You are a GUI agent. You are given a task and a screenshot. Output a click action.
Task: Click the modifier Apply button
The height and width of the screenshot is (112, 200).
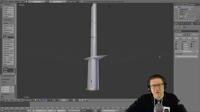(x=181, y=38)
